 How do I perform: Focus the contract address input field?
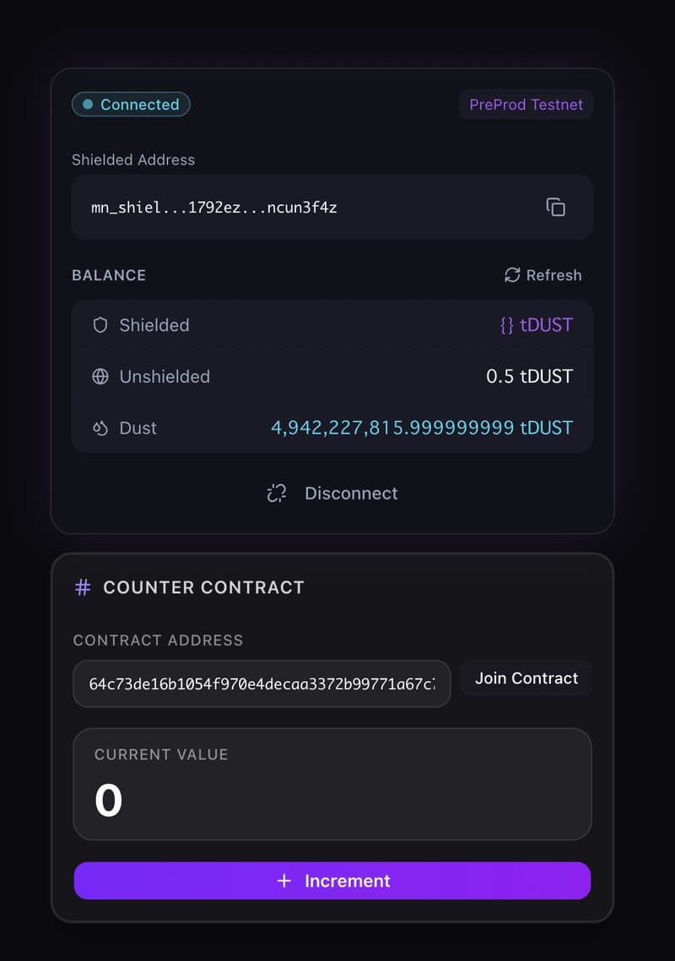tap(262, 683)
